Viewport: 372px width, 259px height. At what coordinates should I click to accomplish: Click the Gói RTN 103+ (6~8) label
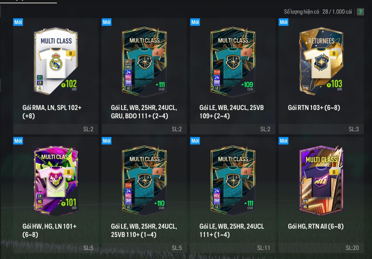314,108
